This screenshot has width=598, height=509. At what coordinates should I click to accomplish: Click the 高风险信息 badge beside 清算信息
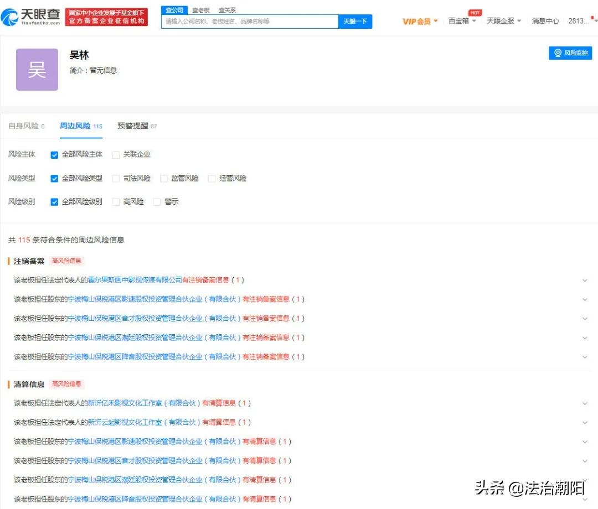tap(66, 383)
